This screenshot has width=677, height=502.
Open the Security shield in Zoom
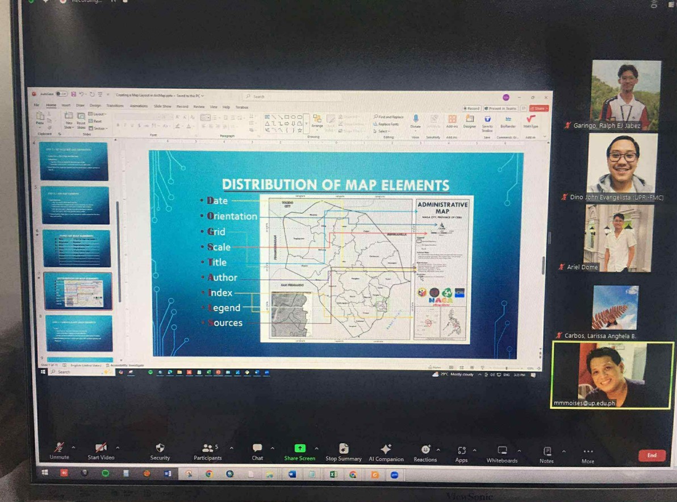(160, 449)
